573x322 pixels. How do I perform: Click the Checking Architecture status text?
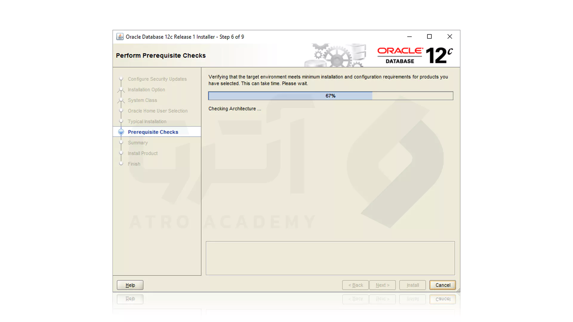[x=235, y=109]
